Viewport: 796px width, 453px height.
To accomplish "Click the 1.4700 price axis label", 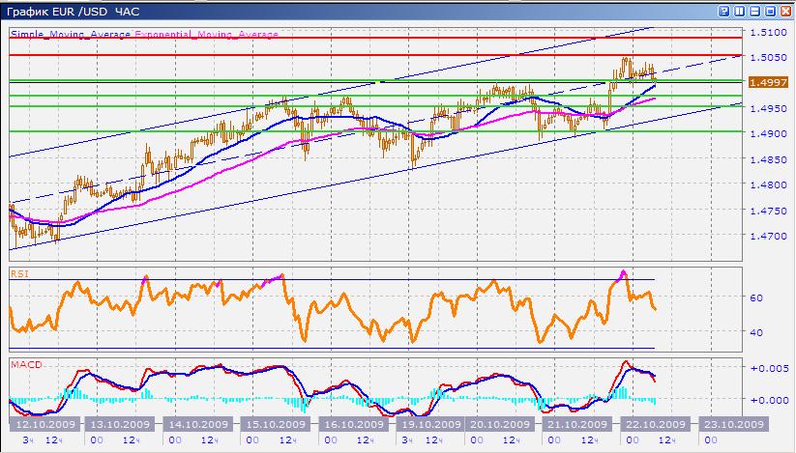I will click(x=768, y=236).
